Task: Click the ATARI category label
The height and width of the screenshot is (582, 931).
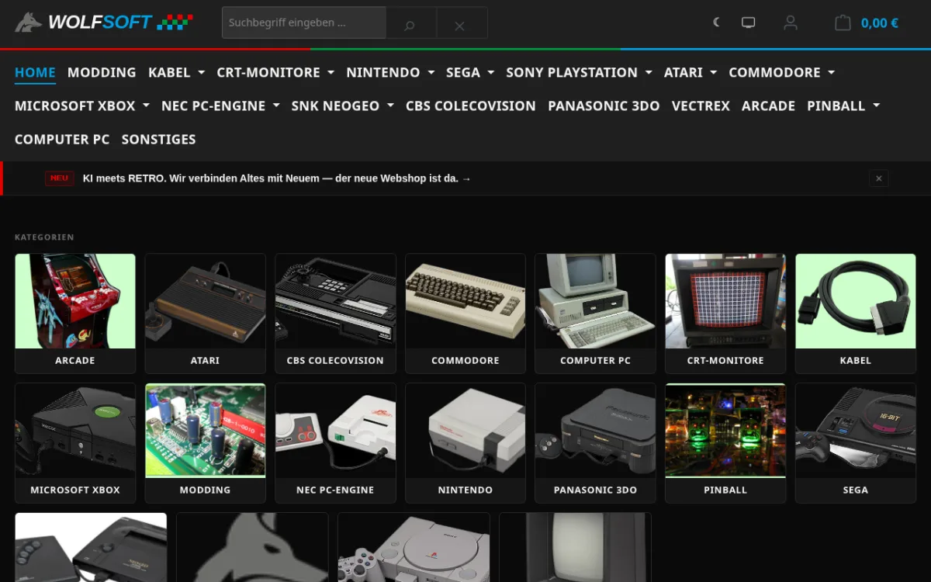Action: coord(206,361)
